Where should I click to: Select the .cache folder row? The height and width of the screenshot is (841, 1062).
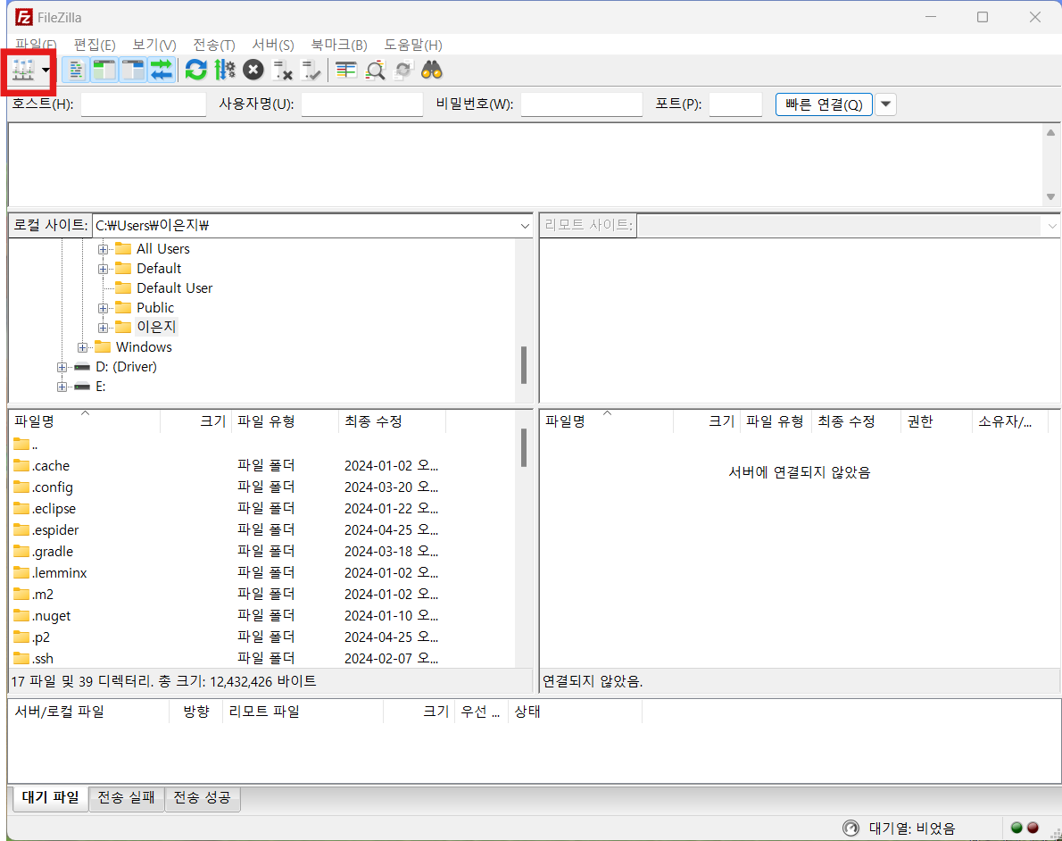(x=262, y=465)
